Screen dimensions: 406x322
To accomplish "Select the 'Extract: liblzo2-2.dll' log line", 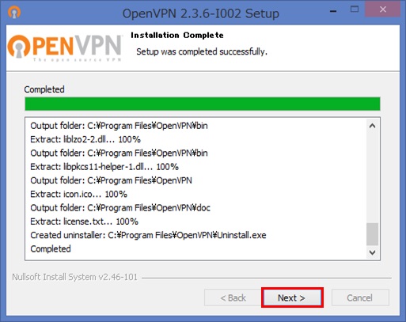I will 85,139.
